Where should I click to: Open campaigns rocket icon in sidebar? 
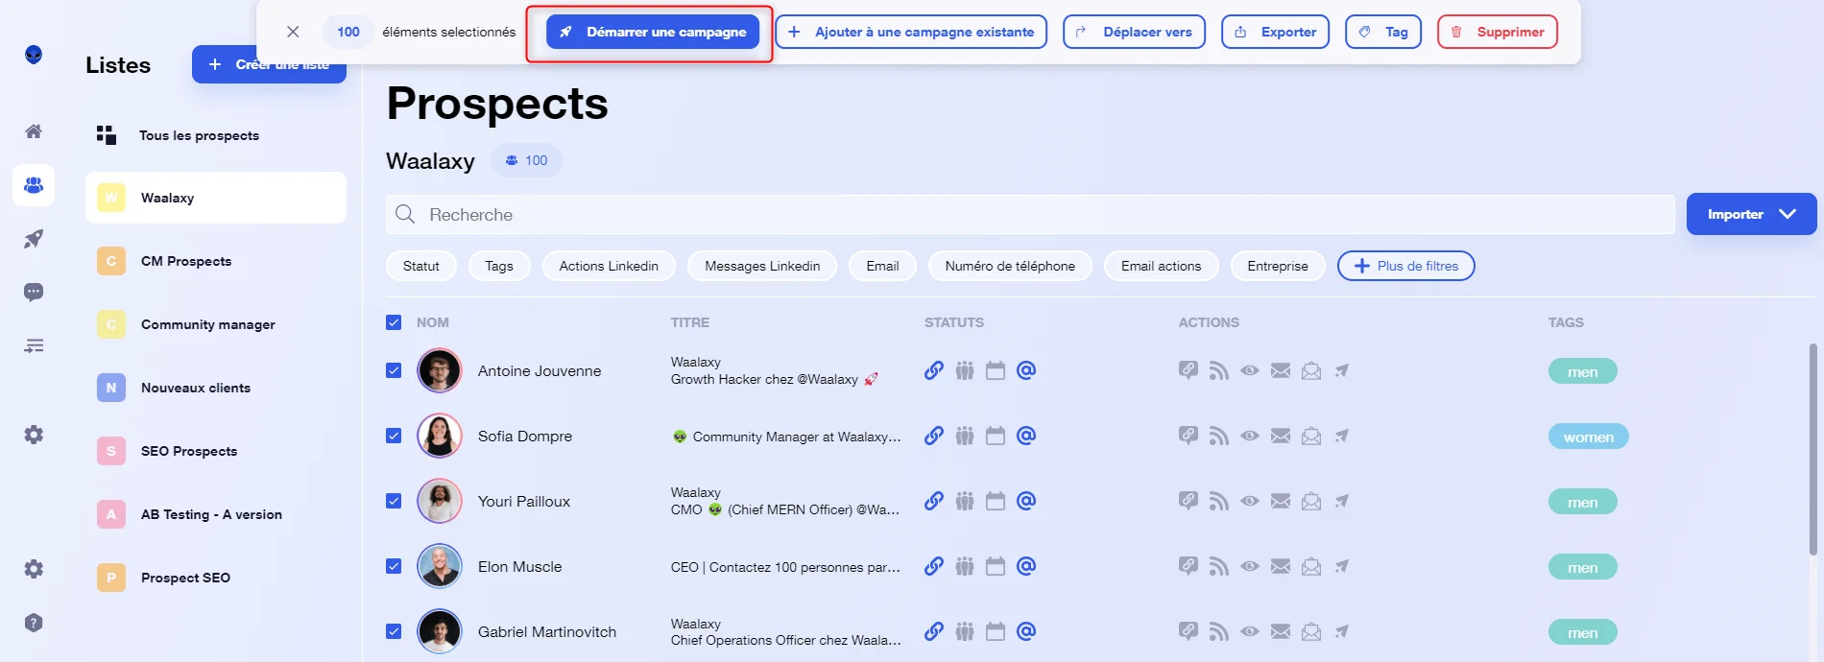(34, 239)
